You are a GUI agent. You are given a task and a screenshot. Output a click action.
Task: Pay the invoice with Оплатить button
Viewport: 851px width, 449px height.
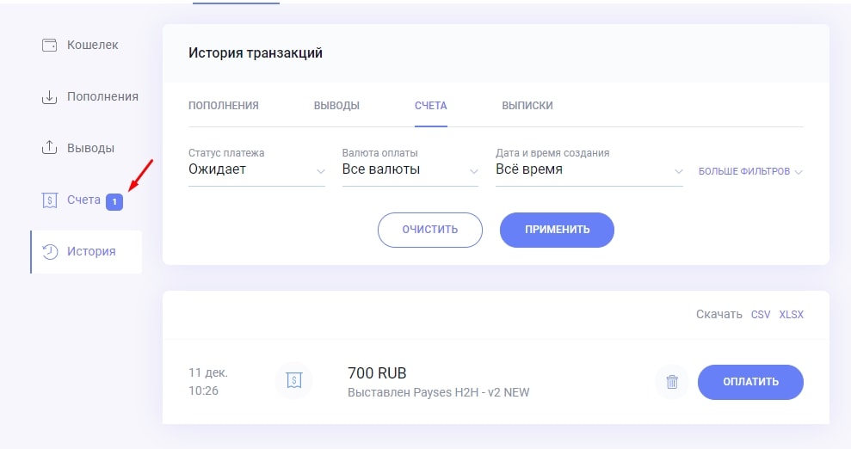750,382
